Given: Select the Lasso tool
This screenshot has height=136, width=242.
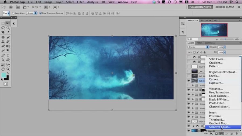Looking at the screenshot, I should (3, 28).
